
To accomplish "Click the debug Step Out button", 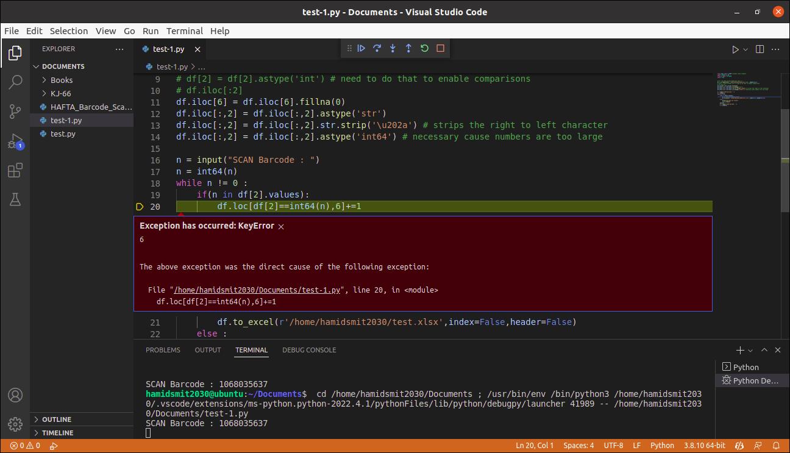I will (x=409, y=48).
